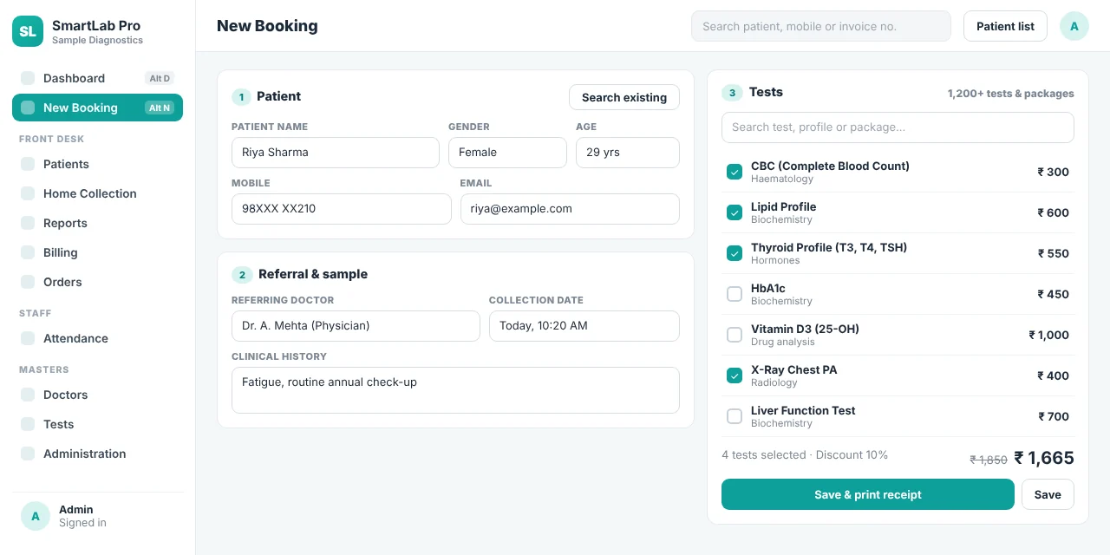Uncheck Thyroid Profile (T3, T4, TSH)
1110x555 pixels.
click(735, 253)
